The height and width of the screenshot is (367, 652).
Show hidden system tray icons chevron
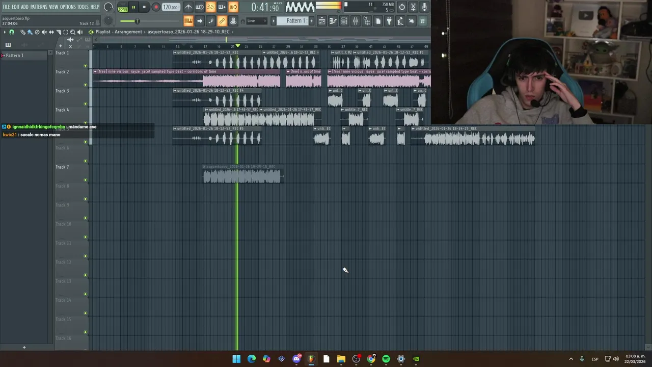570,359
